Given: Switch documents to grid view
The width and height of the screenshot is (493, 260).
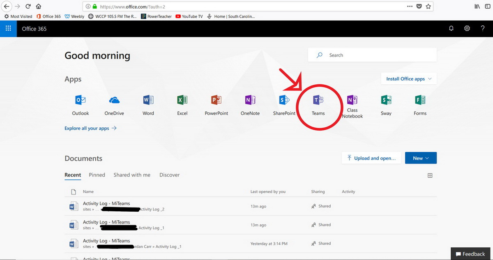Looking at the screenshot, I should tap(430, 175).
